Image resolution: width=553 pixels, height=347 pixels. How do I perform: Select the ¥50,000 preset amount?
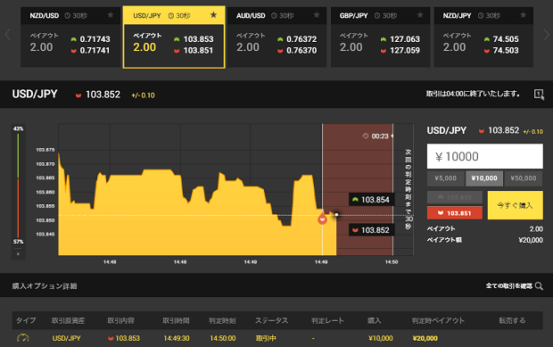click(x=524, y=178)
